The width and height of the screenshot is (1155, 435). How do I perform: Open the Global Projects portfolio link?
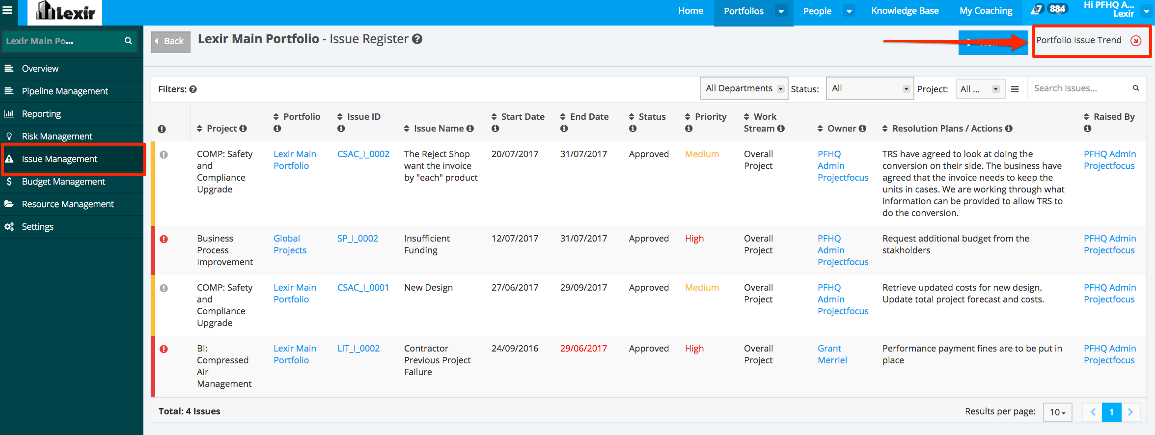point(290,245)
